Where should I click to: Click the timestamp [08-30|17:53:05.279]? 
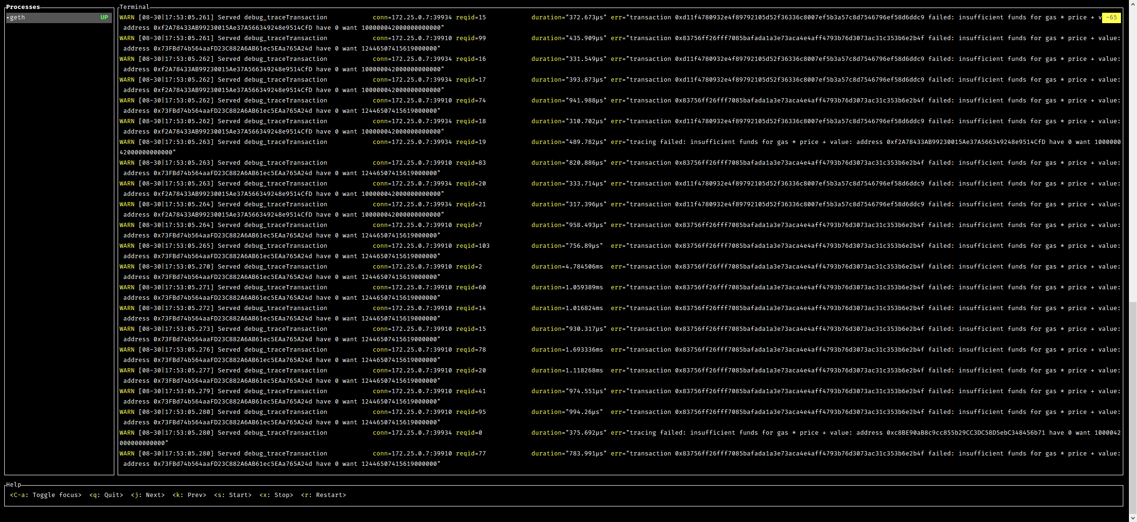pyautogui.click(x=176, y=391)
